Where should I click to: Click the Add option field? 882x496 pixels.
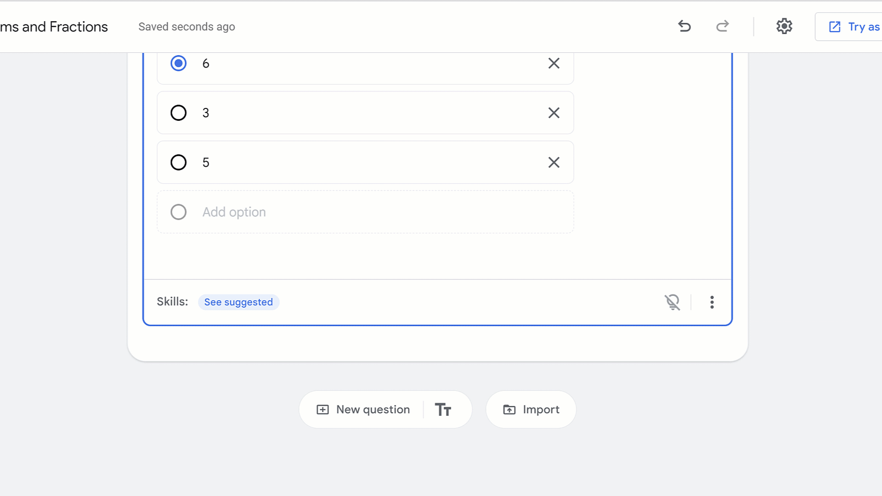tap(367, 212)
